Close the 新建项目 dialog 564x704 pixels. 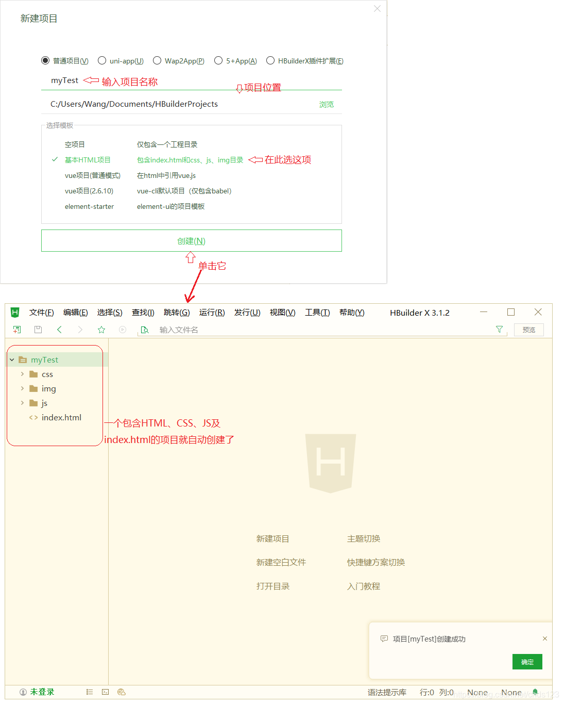(377, 9)
